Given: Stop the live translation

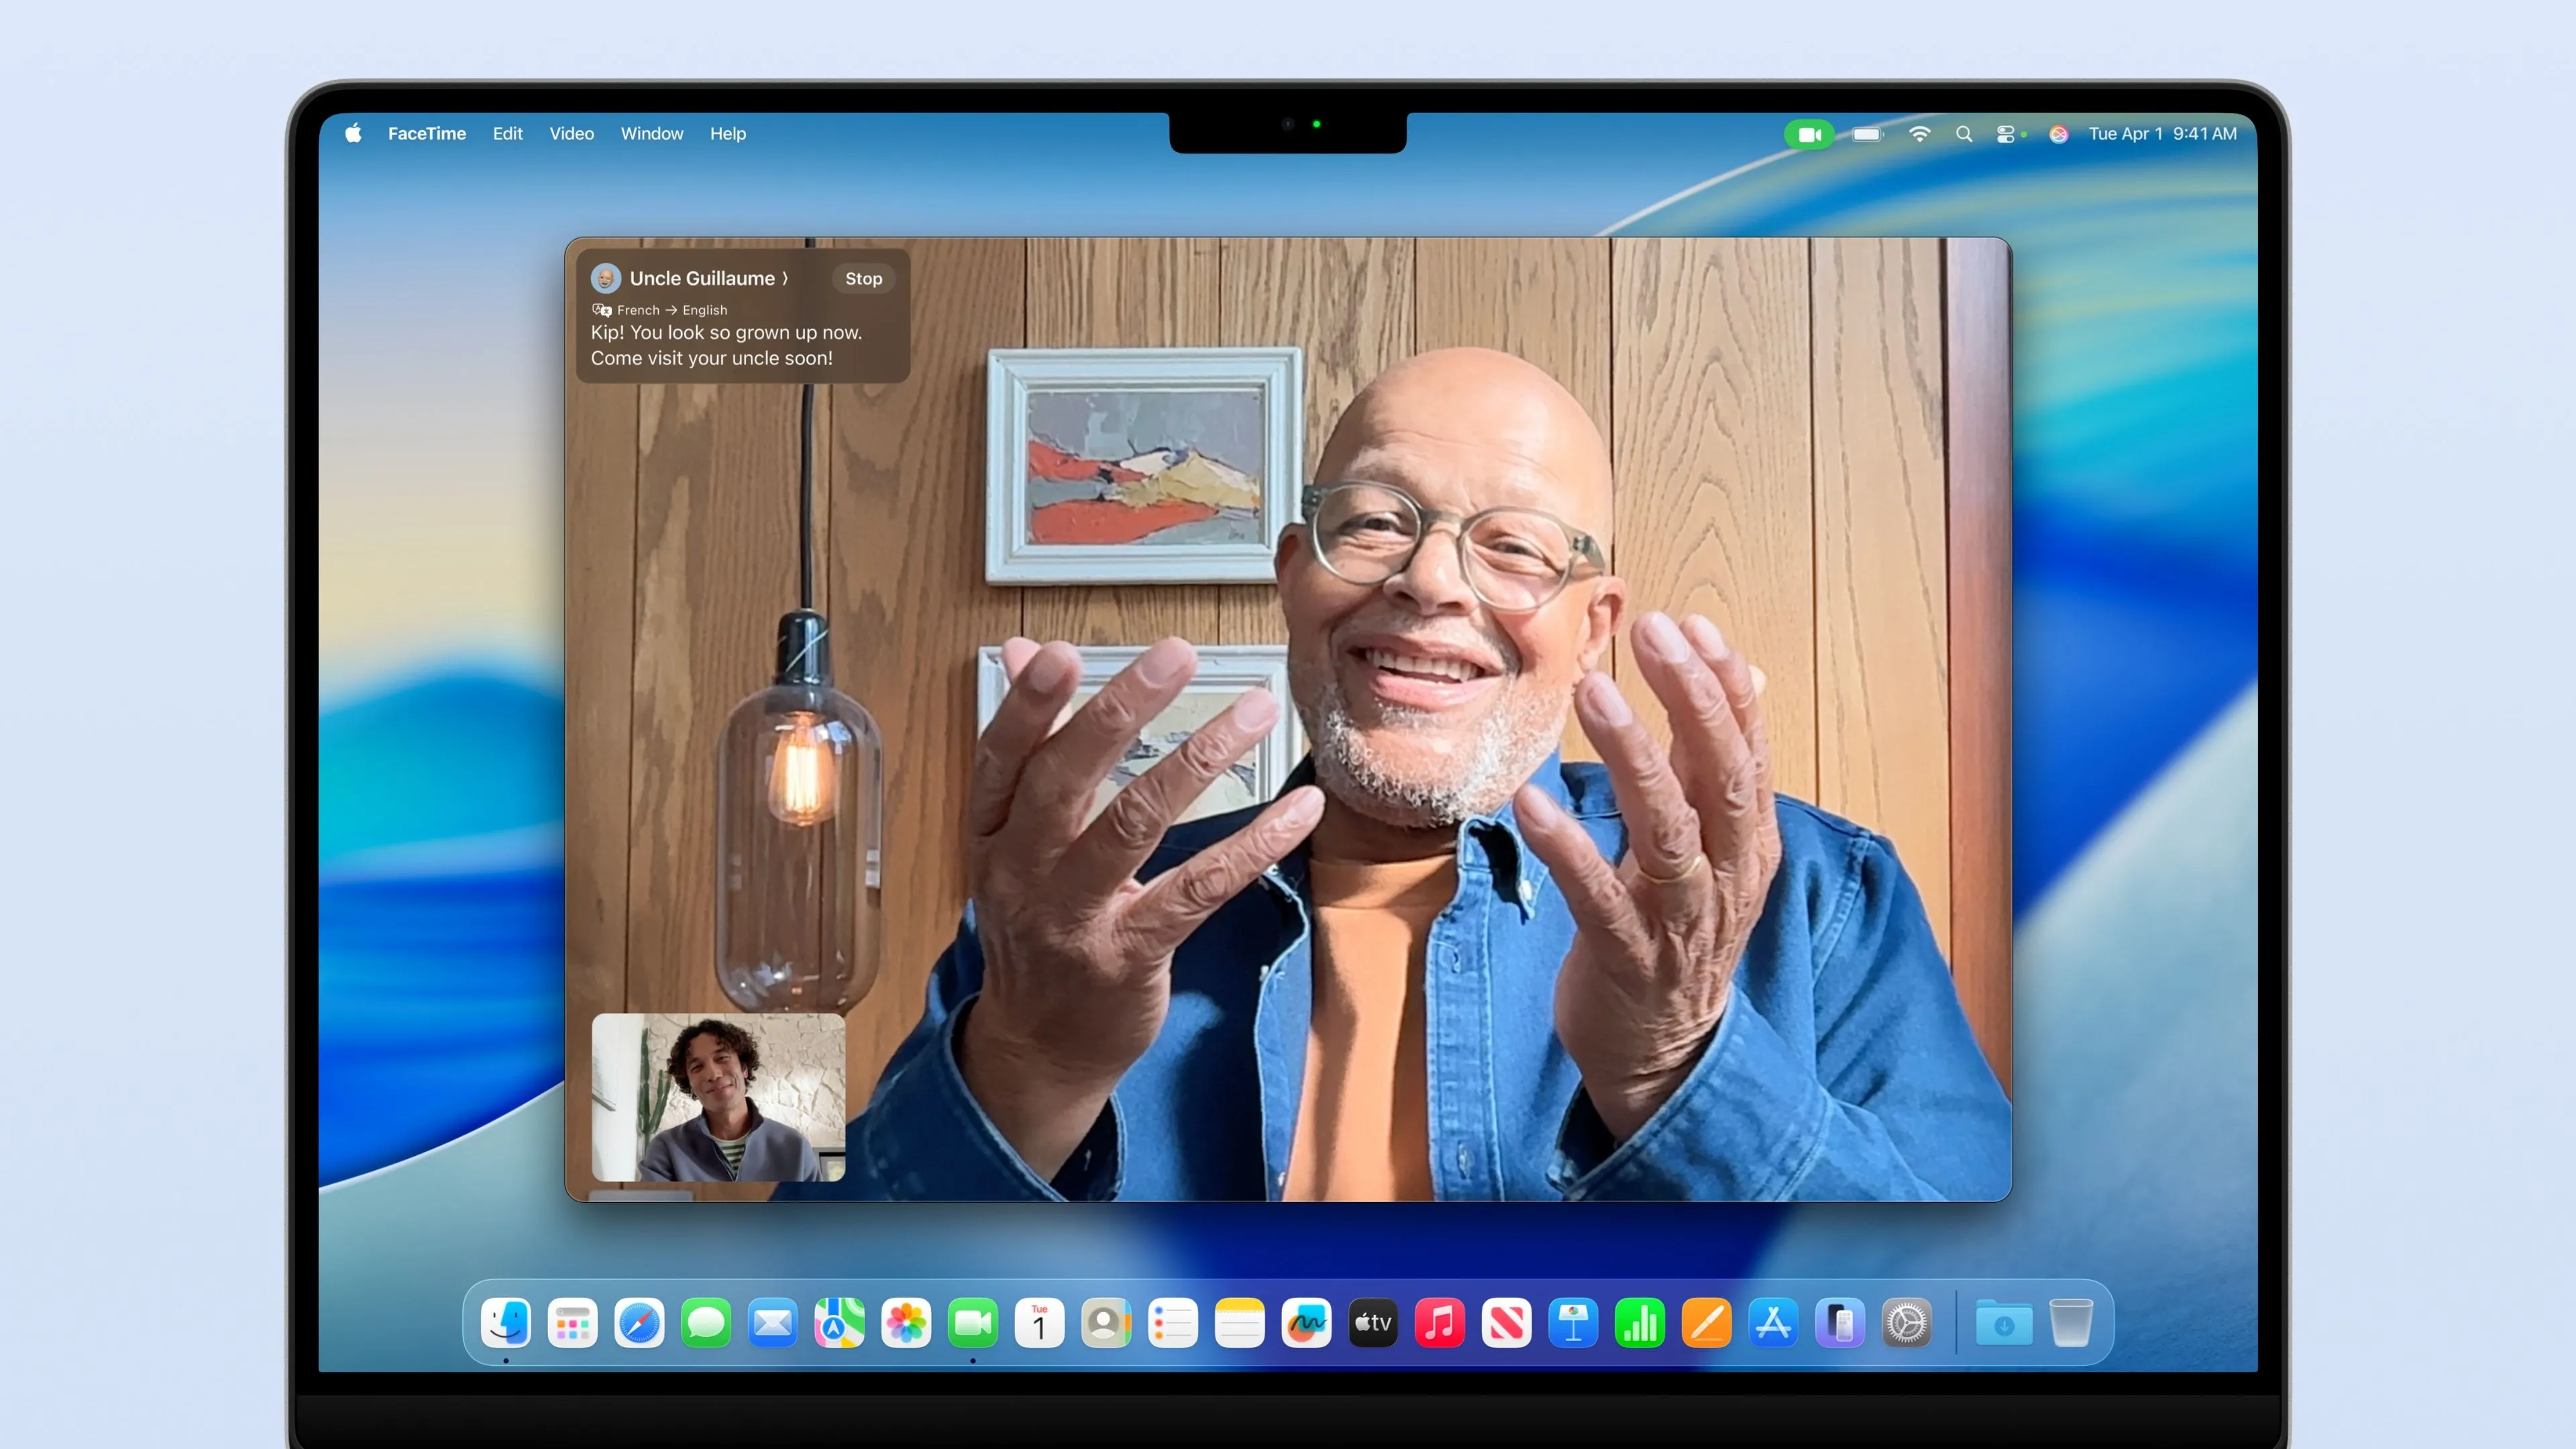Looking at the screenshot, I should pyautogui.click(x=863, y=279).
